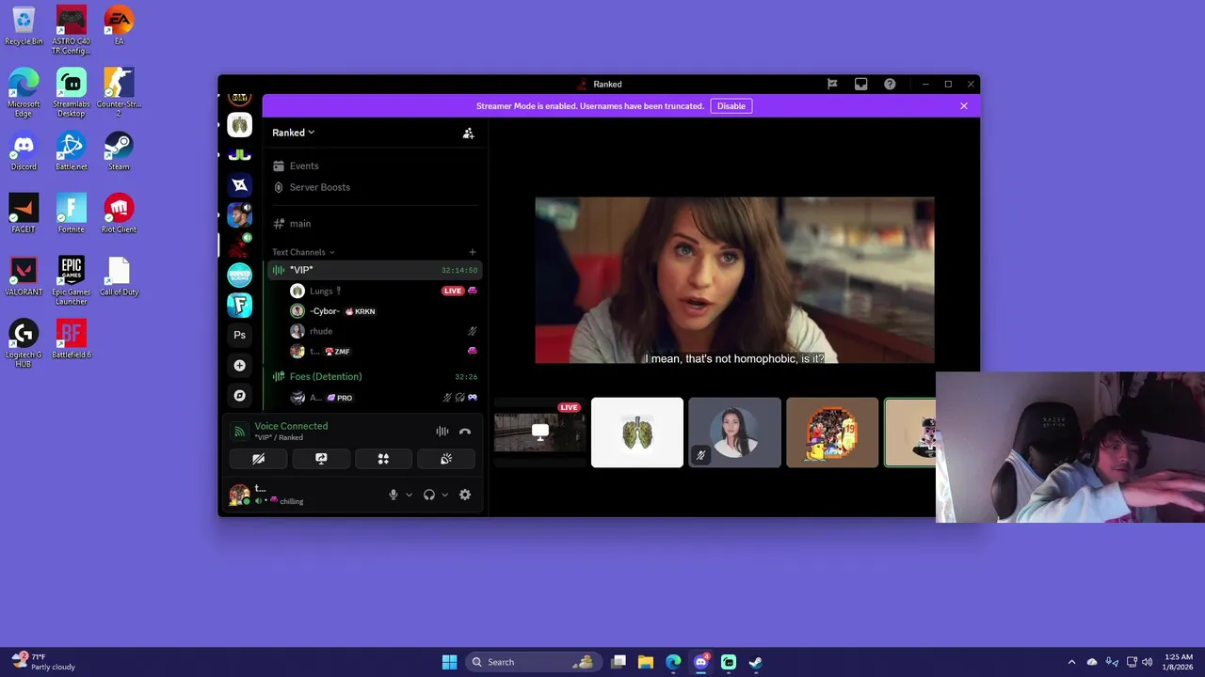This screenshot has height=677, width=1205.
Task: Click the Voice Connected status text
Action: tap(291, 426)
